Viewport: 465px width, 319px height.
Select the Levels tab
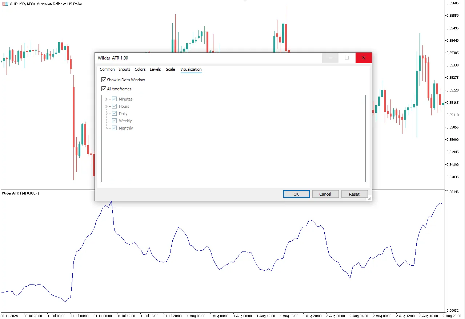(155, 69)
